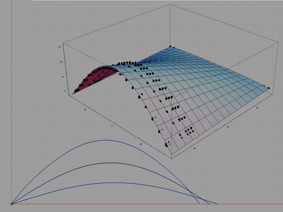The width and height of the screenshot is (283, 212).
Task: Click the "82" tick label on the 3D plot
Action: (x=195, y=148)
